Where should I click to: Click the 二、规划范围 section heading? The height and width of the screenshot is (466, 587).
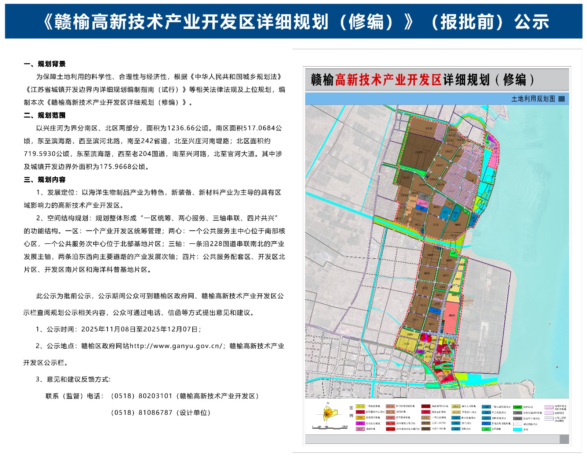[44, 115]
